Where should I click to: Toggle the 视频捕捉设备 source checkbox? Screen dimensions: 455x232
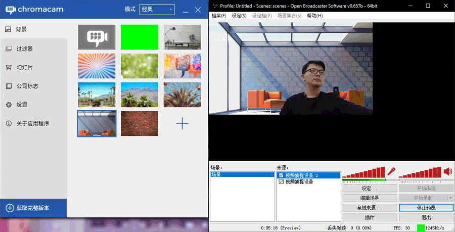click(281, 182)
